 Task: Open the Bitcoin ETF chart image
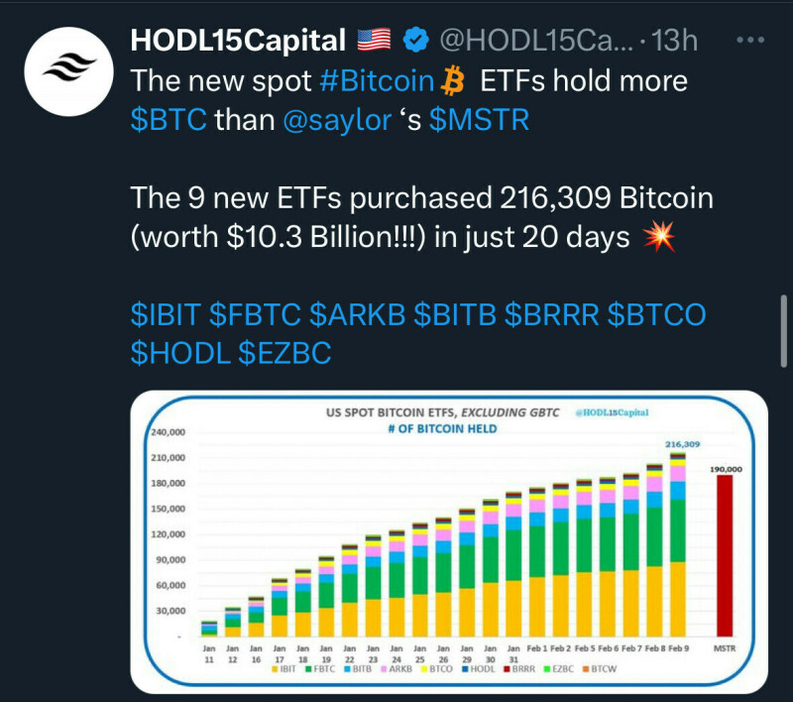point(449,540)
